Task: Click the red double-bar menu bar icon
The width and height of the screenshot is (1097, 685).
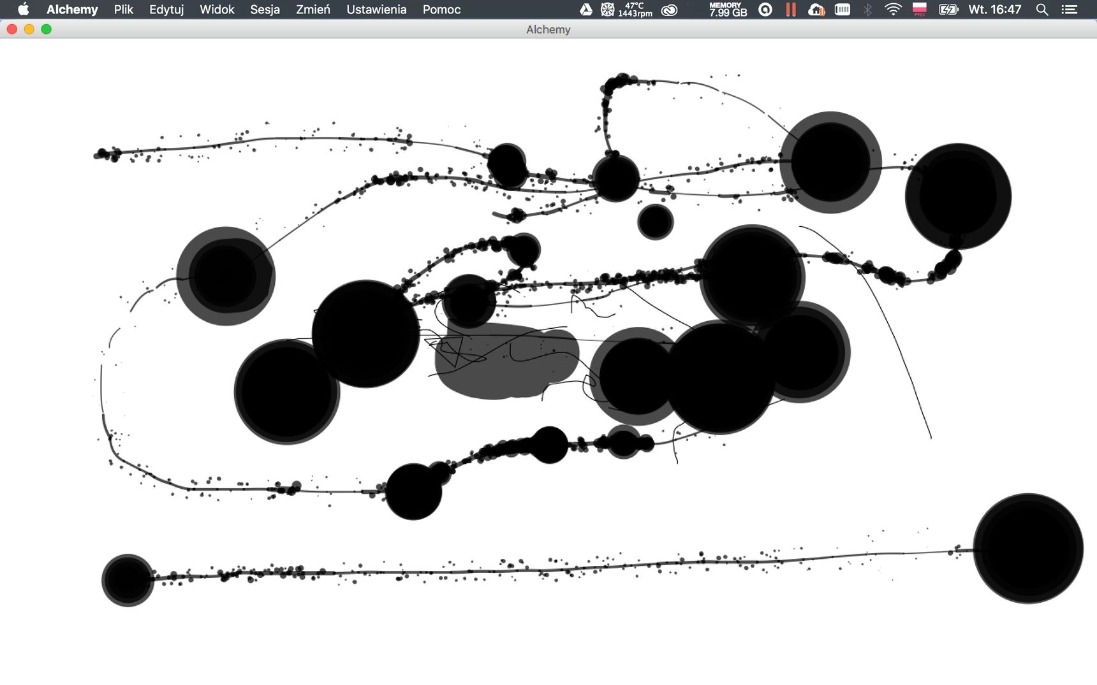Action: tap(791, 9)
